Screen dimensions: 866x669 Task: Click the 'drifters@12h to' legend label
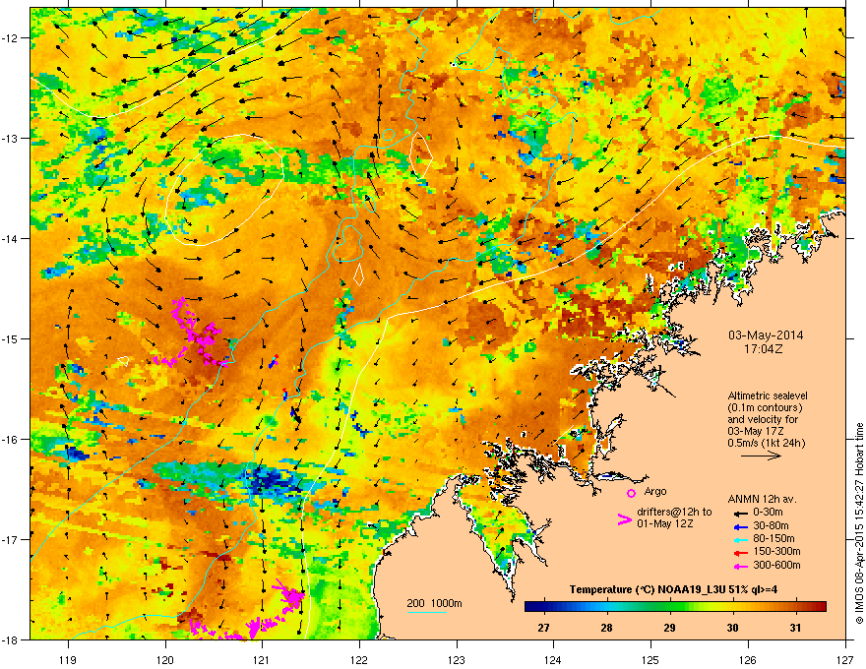point(674,513)
